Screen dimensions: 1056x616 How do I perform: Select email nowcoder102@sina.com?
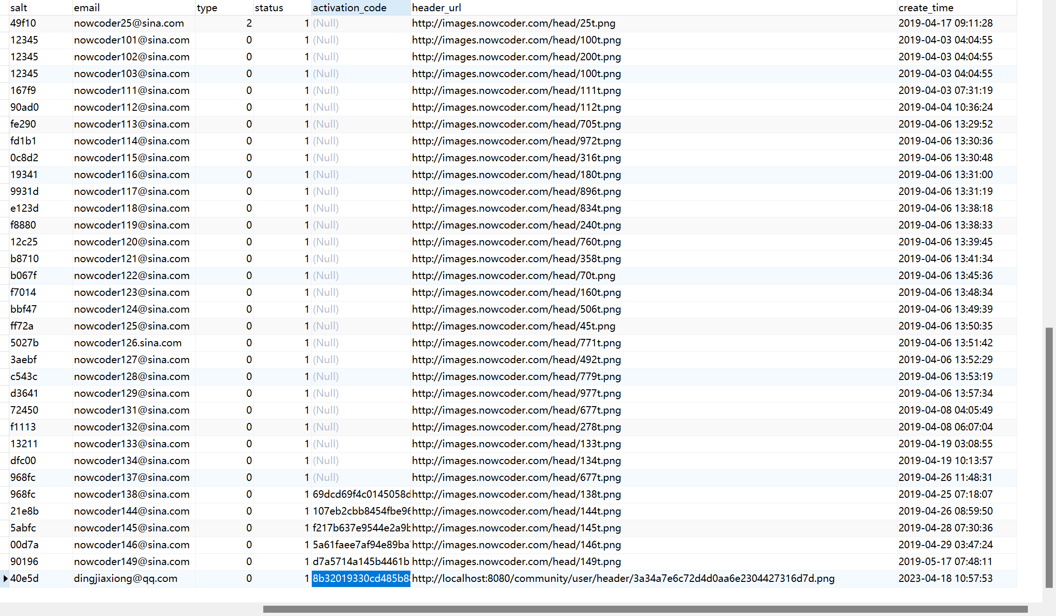point(134,57)
